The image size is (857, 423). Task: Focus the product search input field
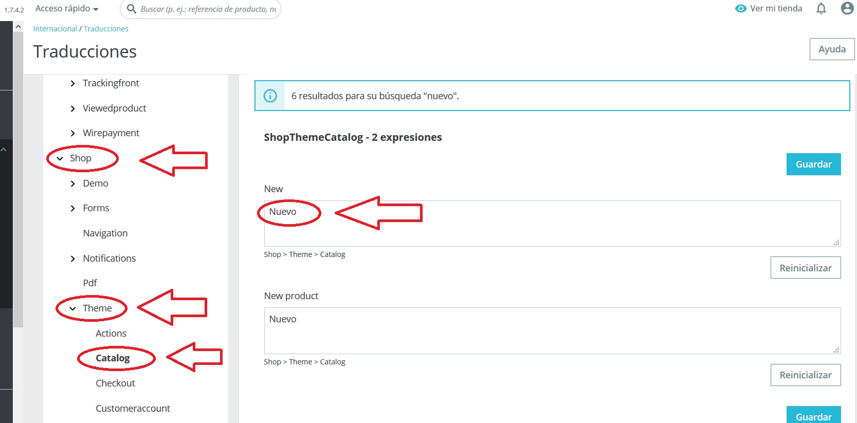[x=208, y=9]
